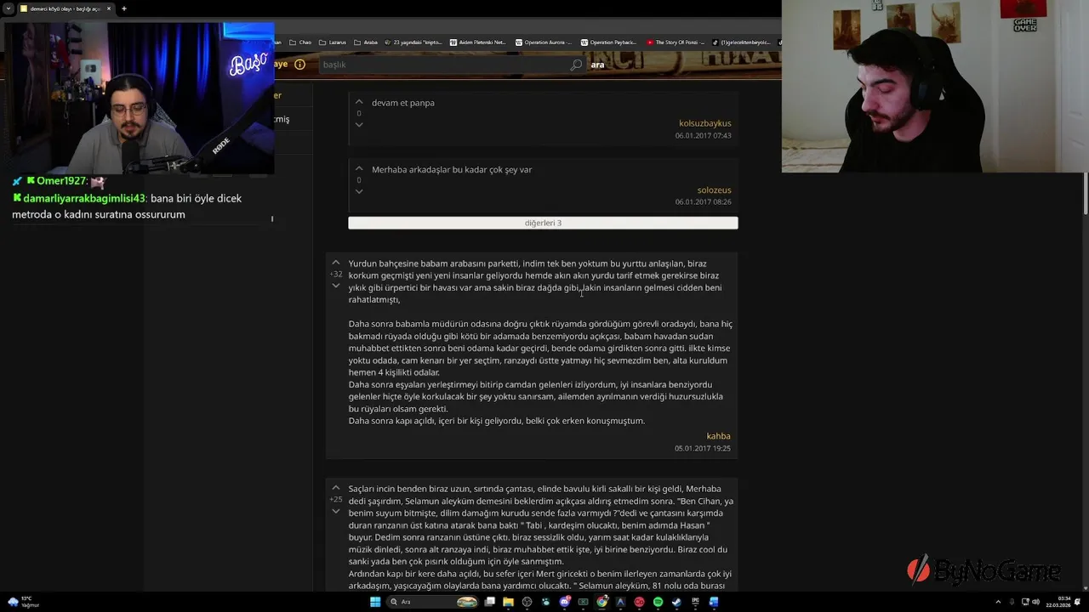Open "Aiden Pleterski Net" bookmark

477,42
